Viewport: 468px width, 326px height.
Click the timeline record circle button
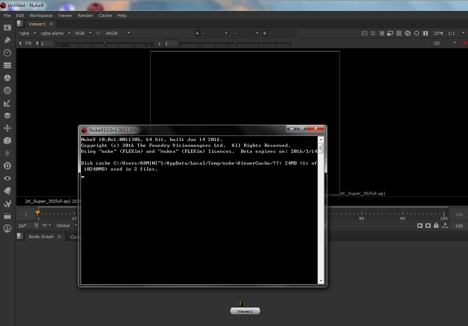click(428, 226)
